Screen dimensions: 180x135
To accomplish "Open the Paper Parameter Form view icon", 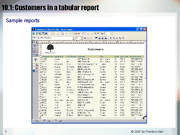I will click(x=46, y=33).
